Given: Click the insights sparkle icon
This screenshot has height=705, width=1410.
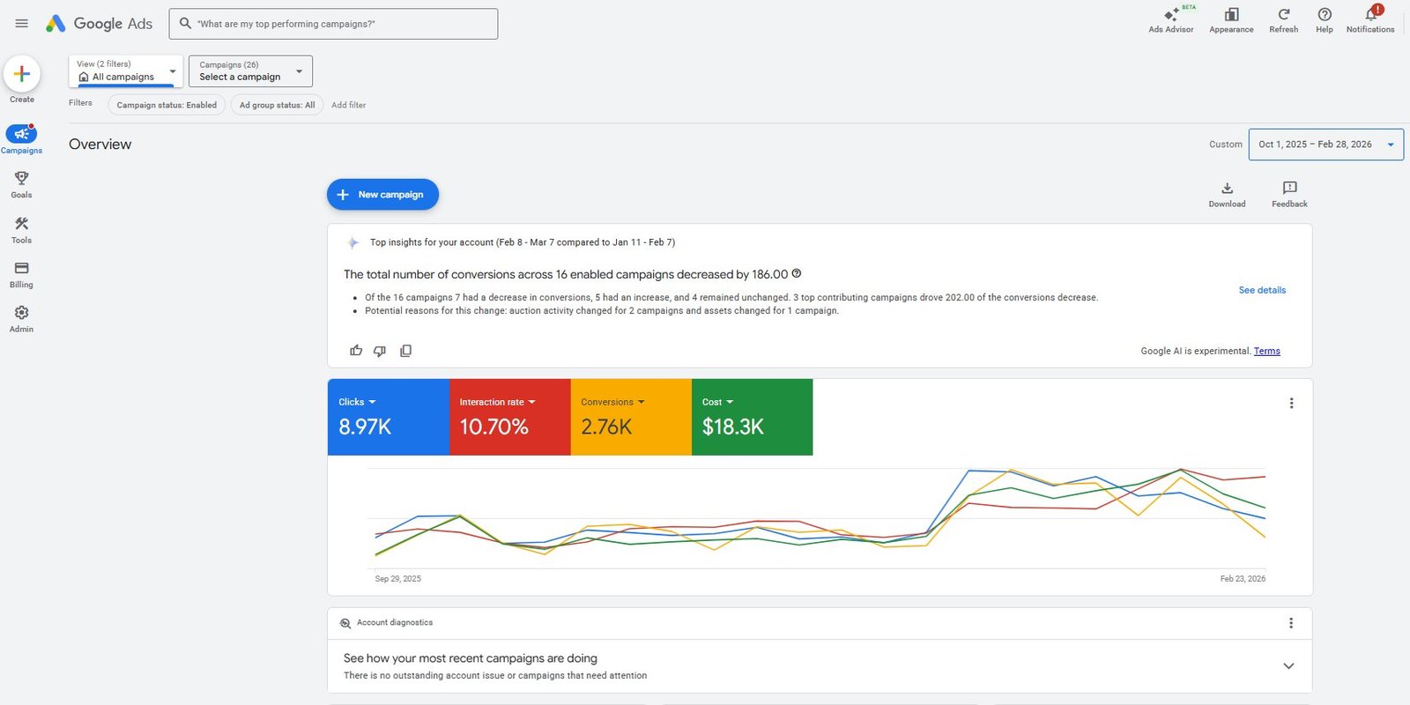Looking at the screenshot, I should tap(352, 242).
